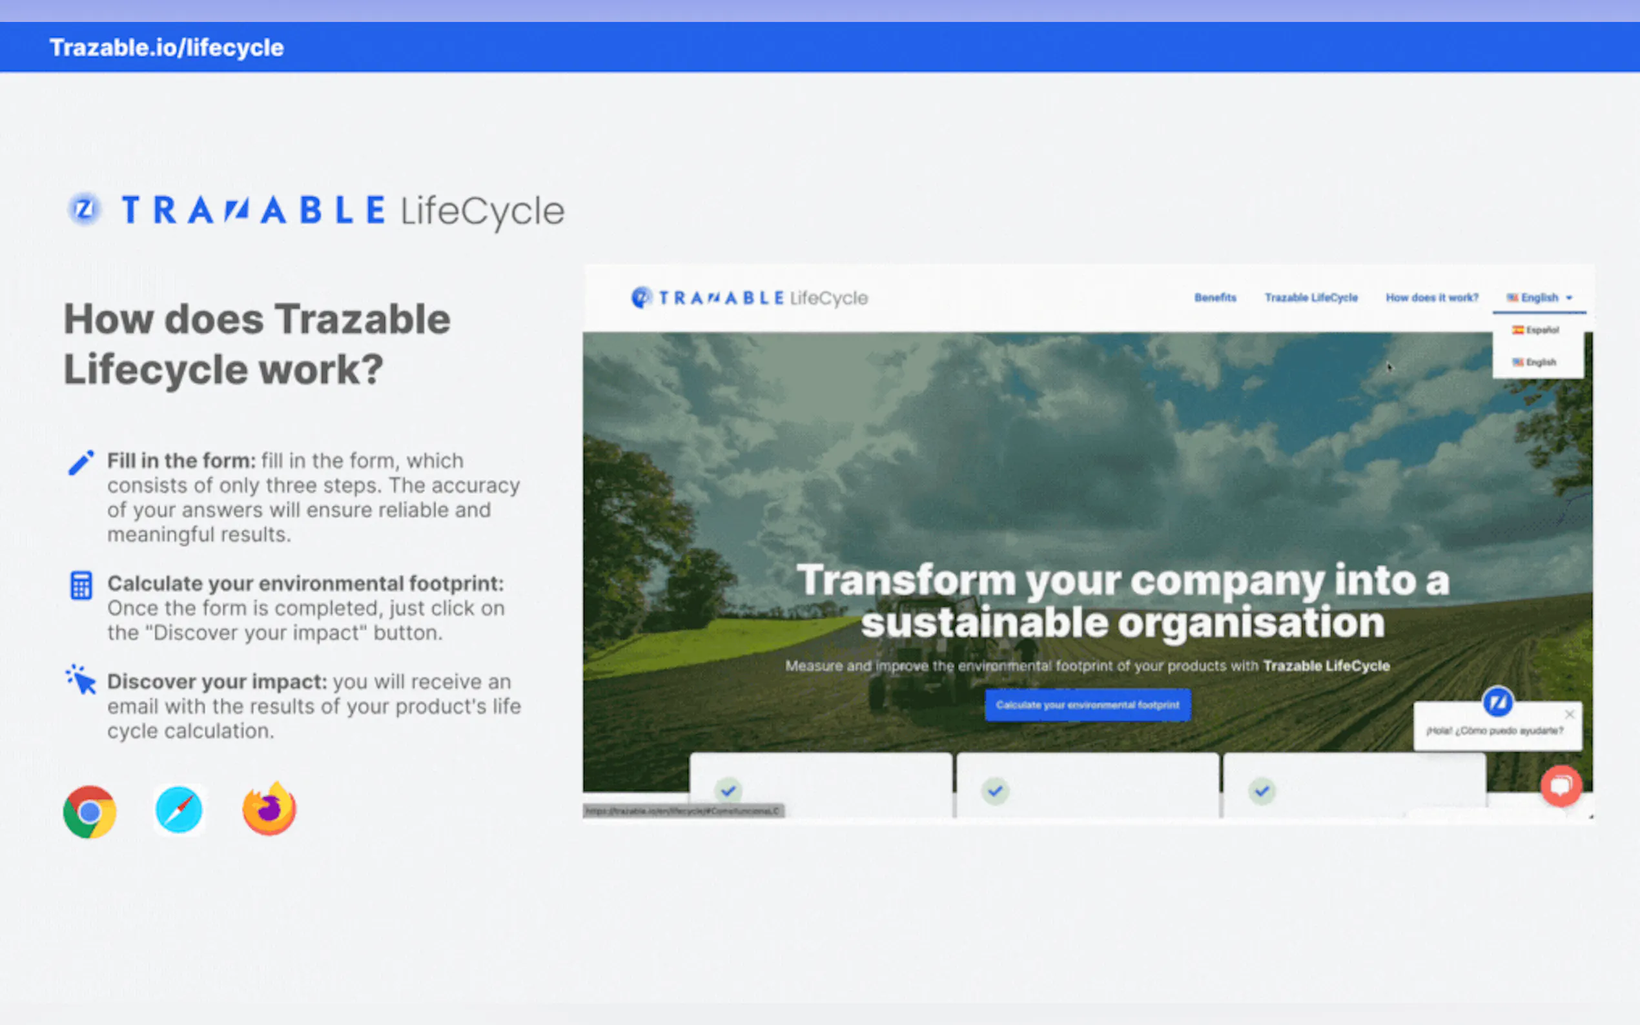Screen dimensions: 1640x1025
Task: Click the browser status bar URL preview
Action: (683, 811)
